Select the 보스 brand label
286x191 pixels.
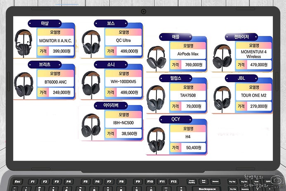click(x=111, y=24)
